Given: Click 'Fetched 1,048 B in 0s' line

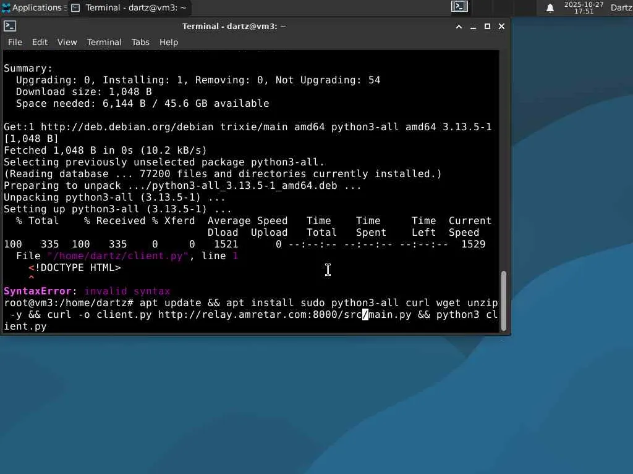Looking at the screenshot, I should (x=105, y=151).
